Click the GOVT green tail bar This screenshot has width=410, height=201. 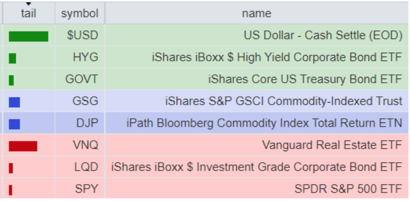[11, 80]
